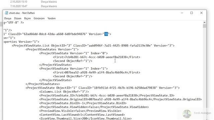The image size is (214, 120).
Task: Open the Yardım menu
Action: [51, 18]
